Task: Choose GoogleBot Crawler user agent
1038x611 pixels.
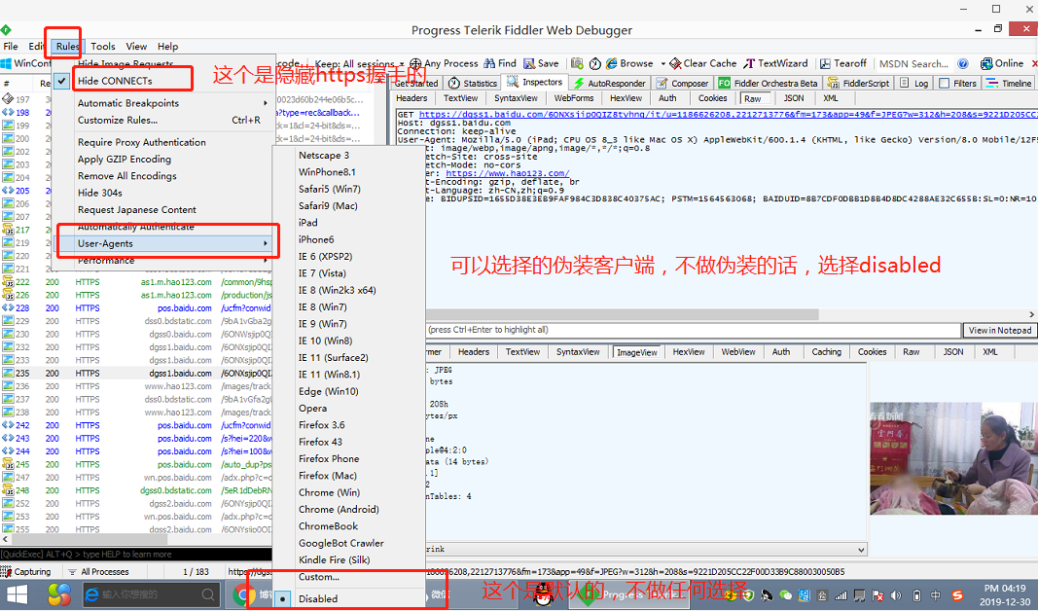Action: 349,543
